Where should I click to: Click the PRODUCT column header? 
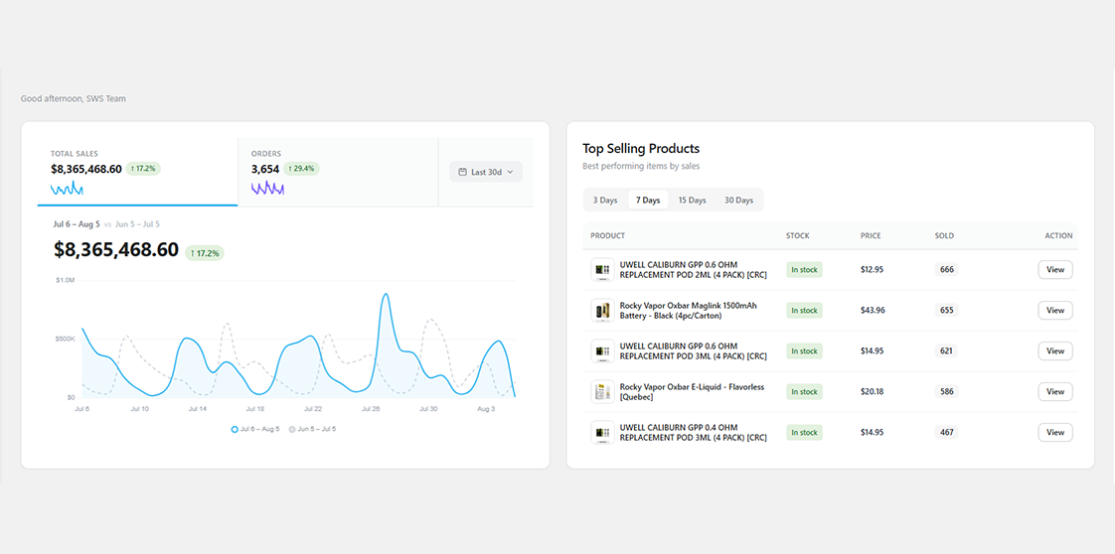(x=608, y=236)
